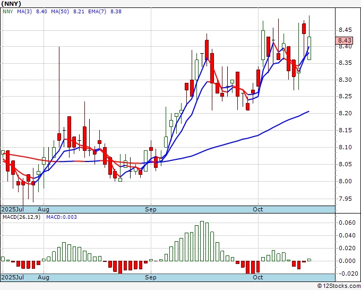Click the MA(50) value 8.21
Image resolution: width=361 pixels, height=290 pixels.
pos(79,12)
